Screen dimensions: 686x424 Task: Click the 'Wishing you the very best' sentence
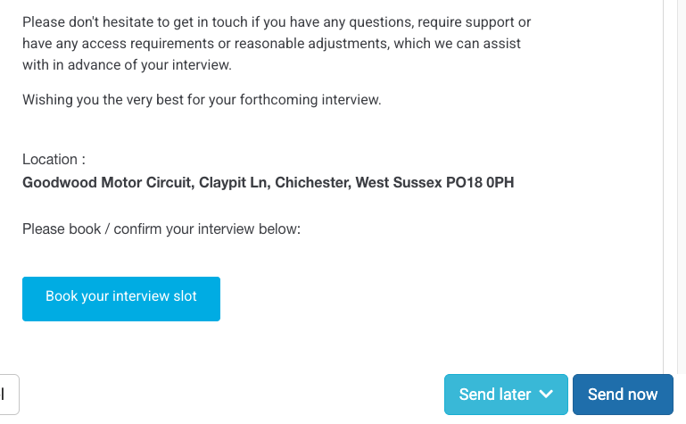pyautogui.click(x=202, y=100)
